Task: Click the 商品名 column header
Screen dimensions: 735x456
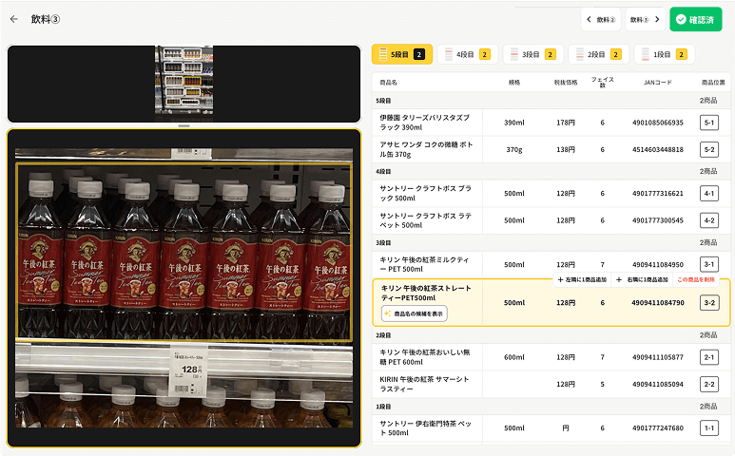Action: point(389,83)
